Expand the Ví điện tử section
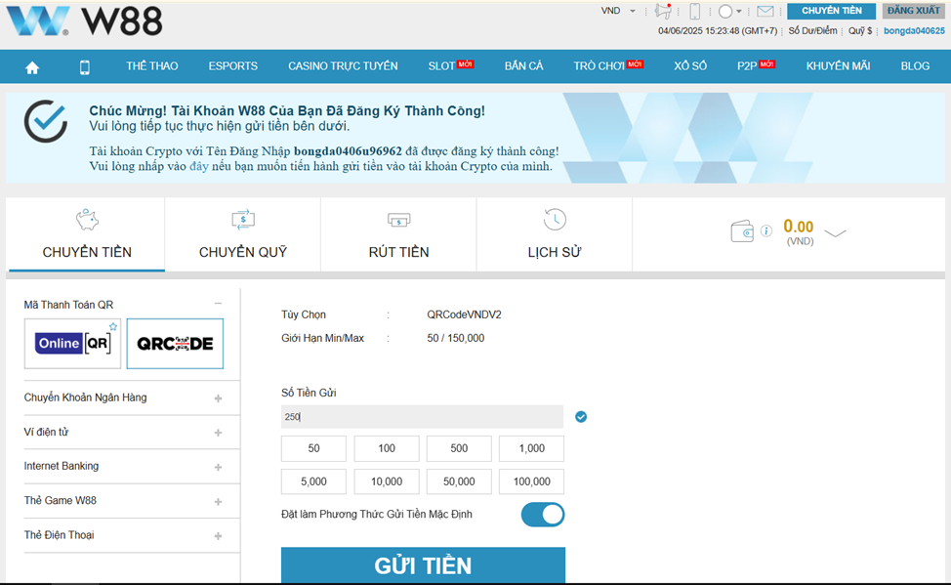Image resolution: width=951 pixels, height=585 pixels. 218,433
